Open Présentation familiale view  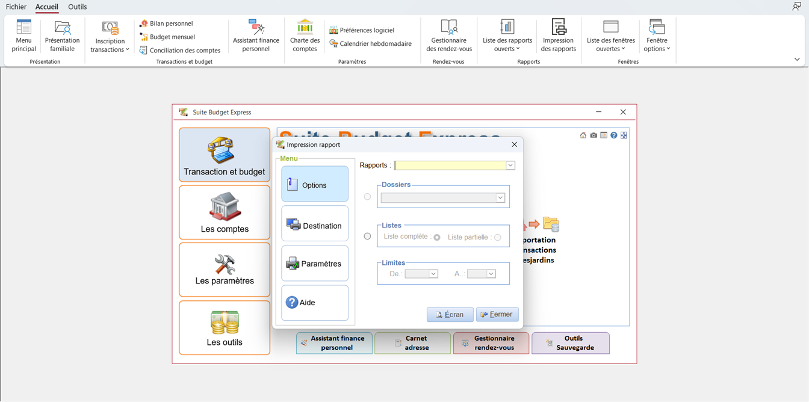click(62, 36)
